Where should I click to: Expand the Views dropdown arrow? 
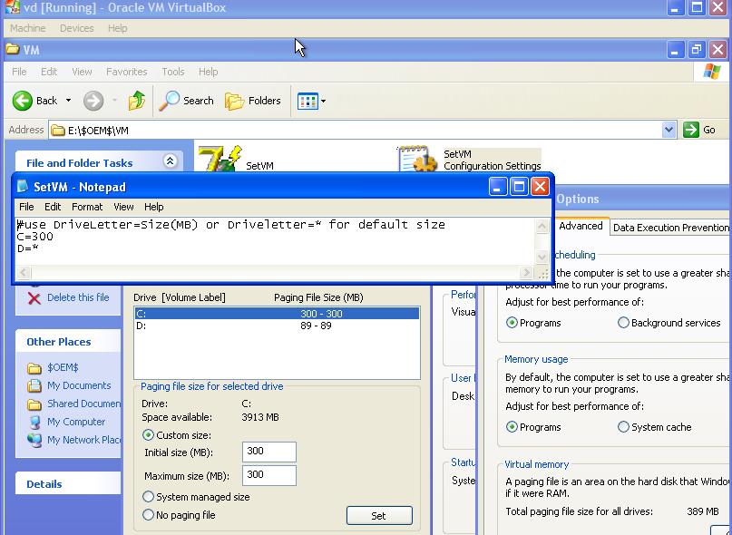coord(323,101)
